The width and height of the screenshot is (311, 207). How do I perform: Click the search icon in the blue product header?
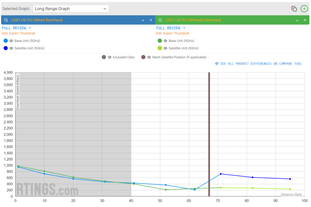6,20
